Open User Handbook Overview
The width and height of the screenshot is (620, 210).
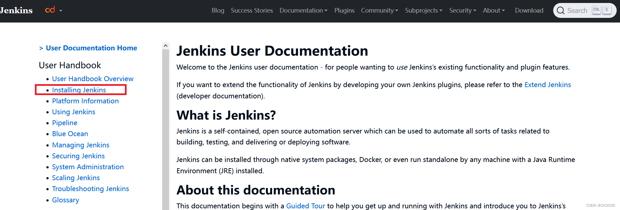(93, 79)
